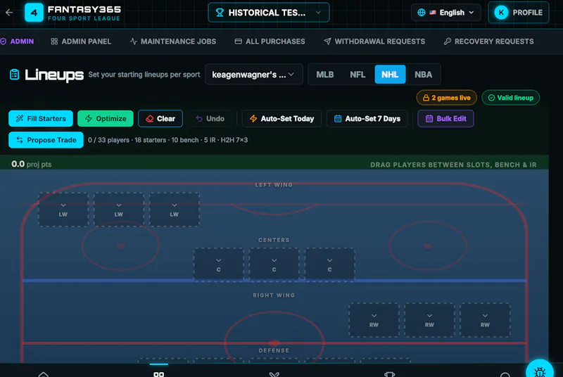The height and width of the screenshot is (377, 563).
Task: Open the first LW slot
Action: click(x=63, y=210)
